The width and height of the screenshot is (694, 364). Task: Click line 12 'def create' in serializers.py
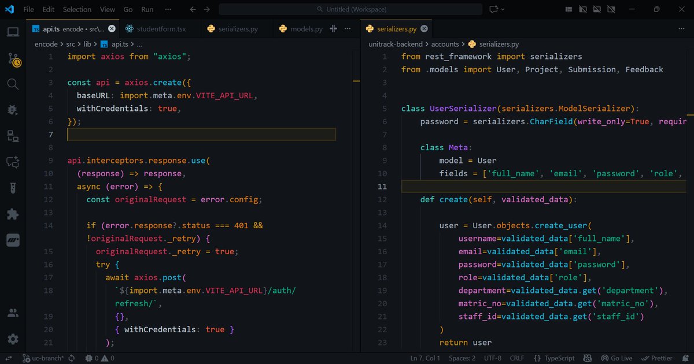click(x=499, y=199)
